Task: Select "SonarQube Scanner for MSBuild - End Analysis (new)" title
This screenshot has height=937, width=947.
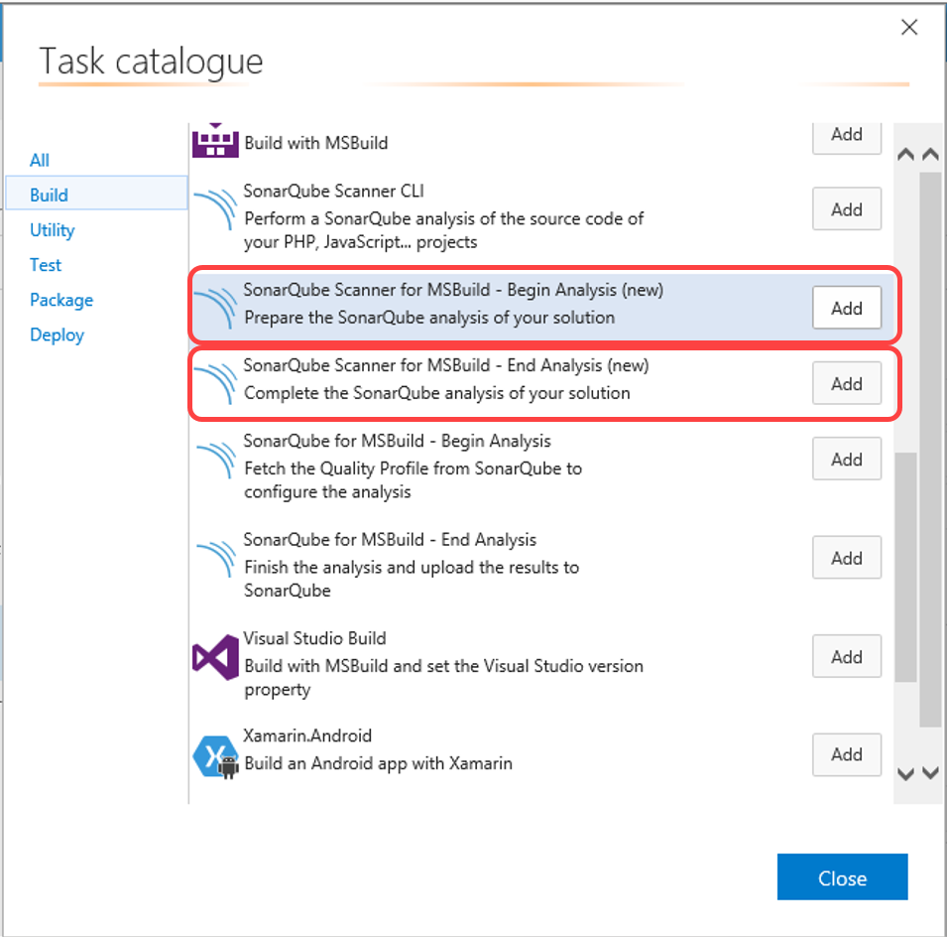Action: click(446, 365)
